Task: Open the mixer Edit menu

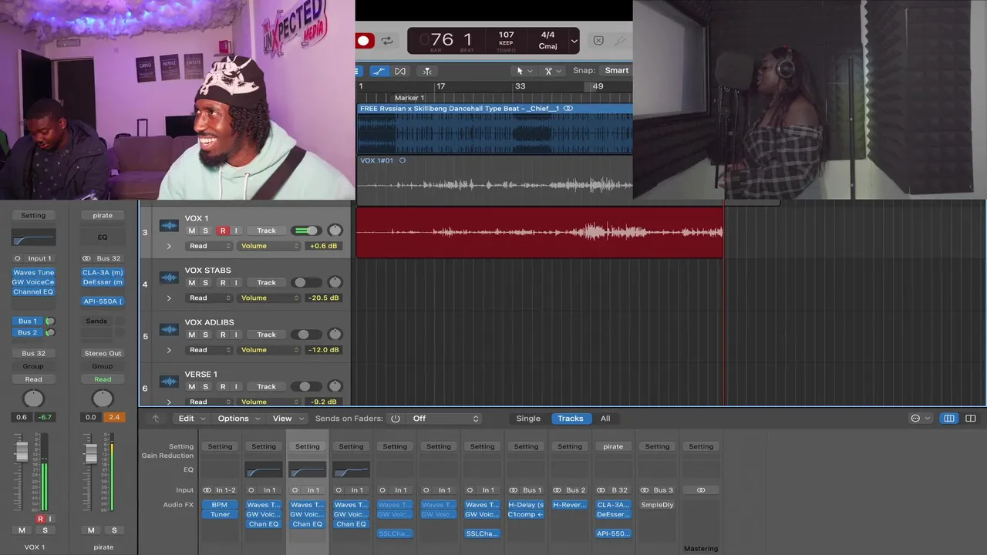Action: pos(192,419)
